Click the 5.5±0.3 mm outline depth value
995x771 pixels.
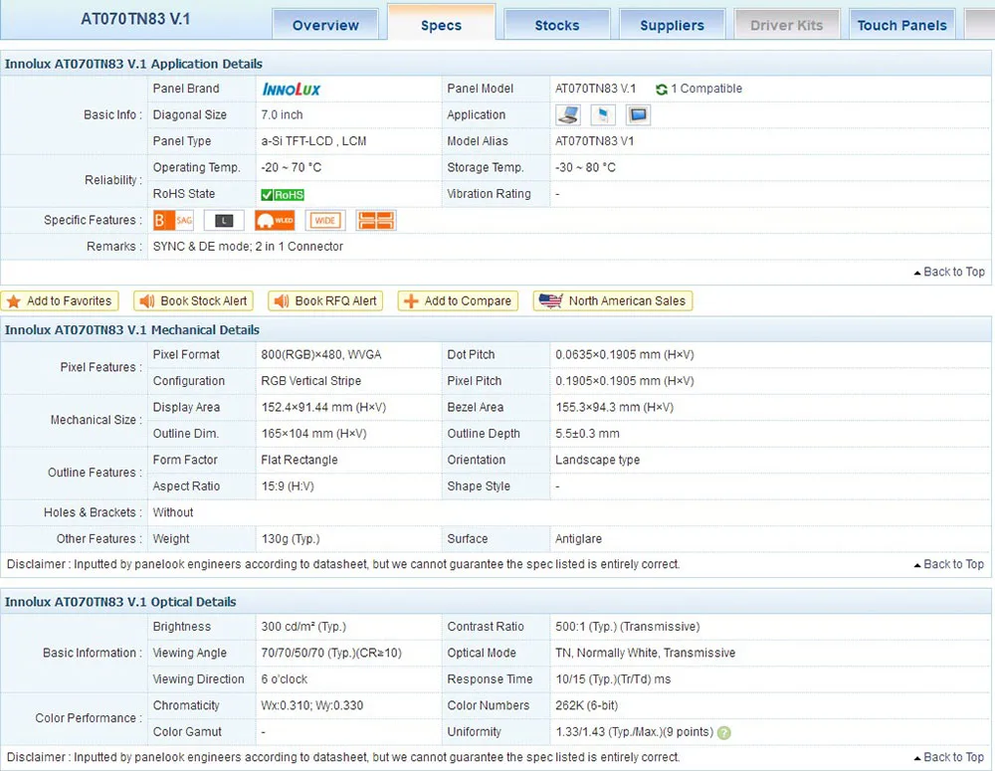pos(588,434)
